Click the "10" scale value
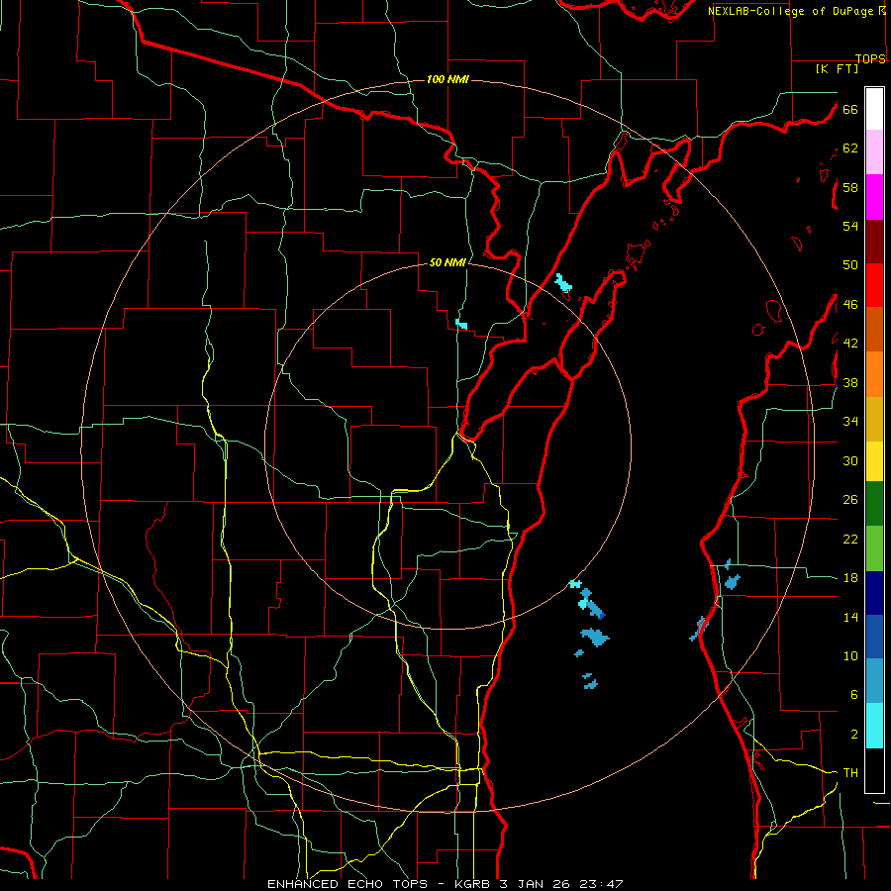 click(850, 655)
